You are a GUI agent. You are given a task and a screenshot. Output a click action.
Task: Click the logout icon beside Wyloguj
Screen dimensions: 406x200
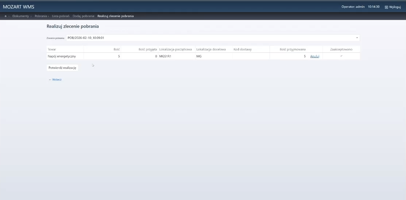click(386, 7)
